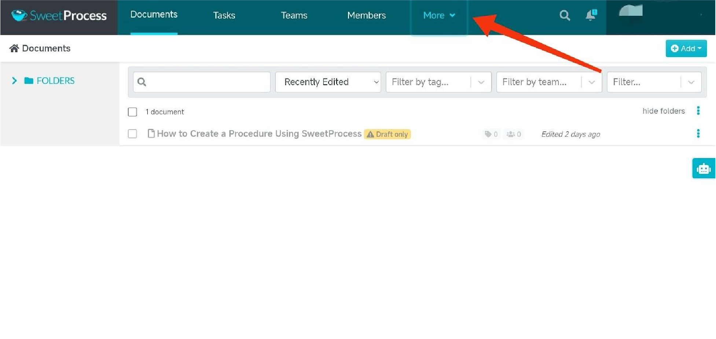Open the chatbot robot widget

click(x=703, y=169)
